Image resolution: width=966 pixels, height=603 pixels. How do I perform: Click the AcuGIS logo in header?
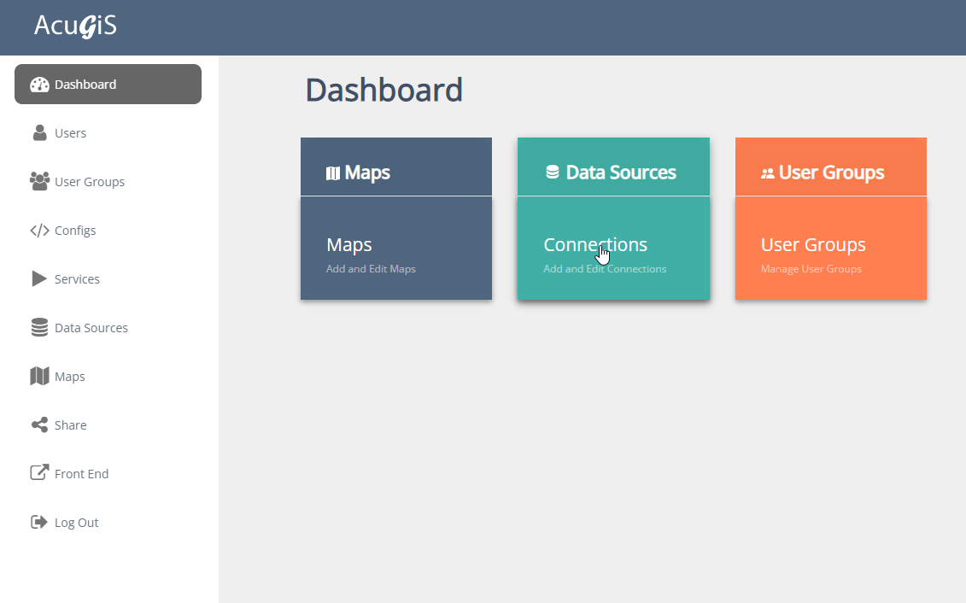click(75, 26)
